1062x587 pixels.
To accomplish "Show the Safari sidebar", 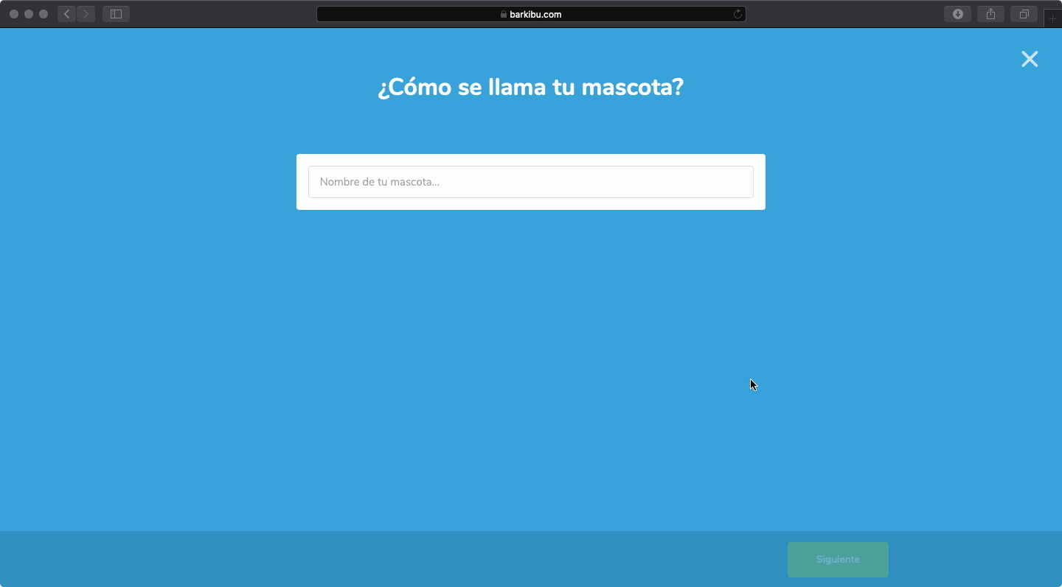I will [116, 14].
